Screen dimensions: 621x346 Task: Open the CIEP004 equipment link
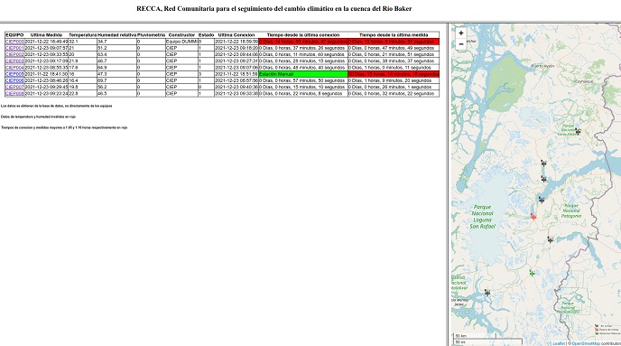tap(14, 68)
